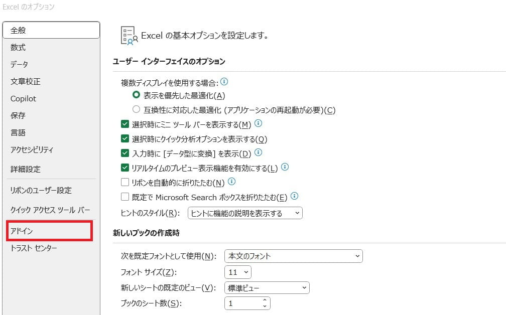
Task: Click info icon next to リアルタイムのプレビュー option
Action: [285, 167]
